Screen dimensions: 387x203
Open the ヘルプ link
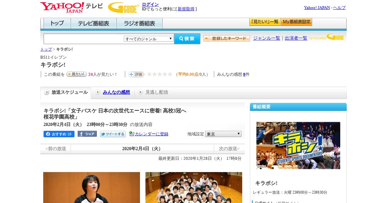(339, 8)
